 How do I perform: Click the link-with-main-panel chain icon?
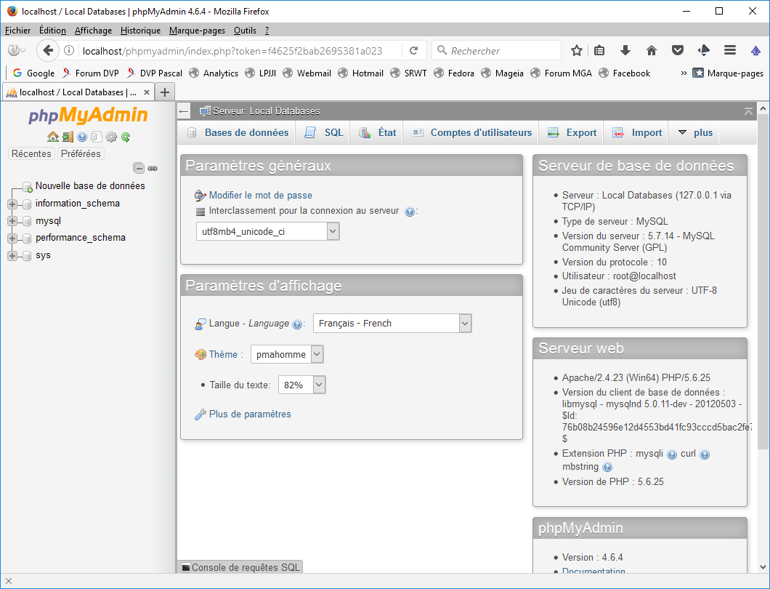pos(153,168)
